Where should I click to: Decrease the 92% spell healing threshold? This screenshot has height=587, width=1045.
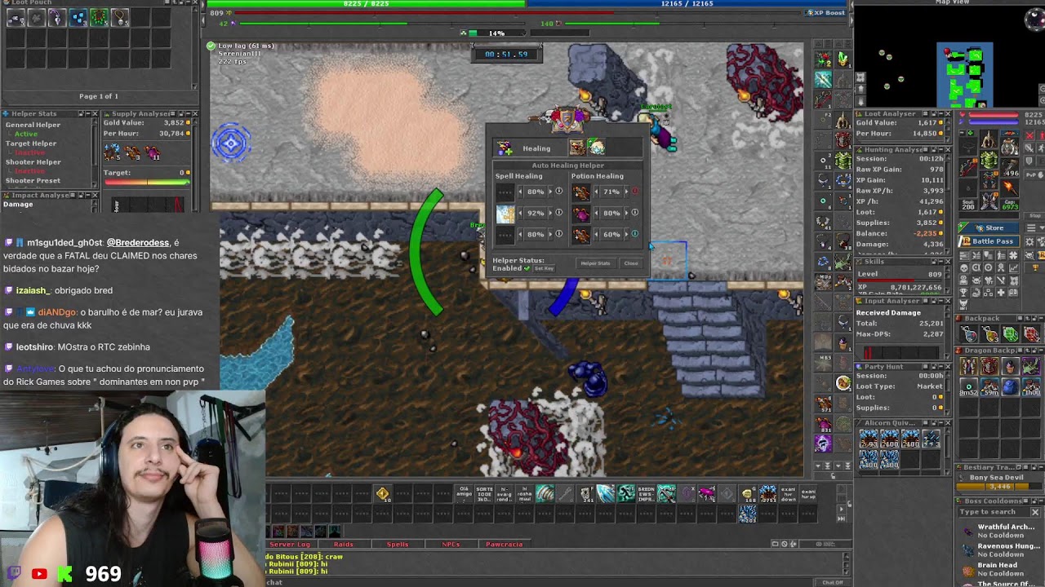(x=520, y=213)
